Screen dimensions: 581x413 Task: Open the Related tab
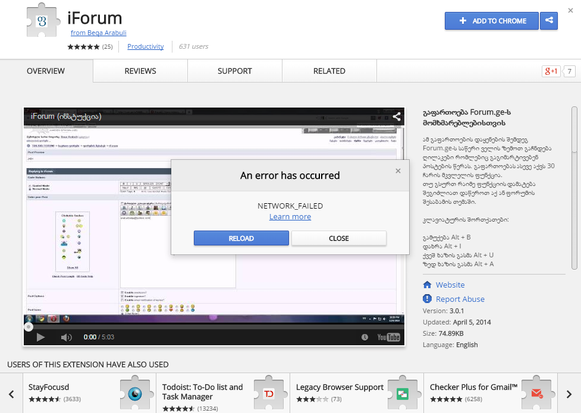329,71
